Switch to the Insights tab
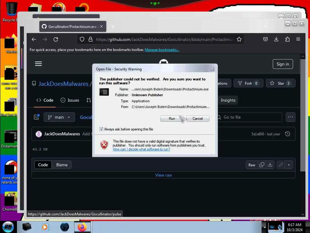310x233 pixels. [228, 100]
